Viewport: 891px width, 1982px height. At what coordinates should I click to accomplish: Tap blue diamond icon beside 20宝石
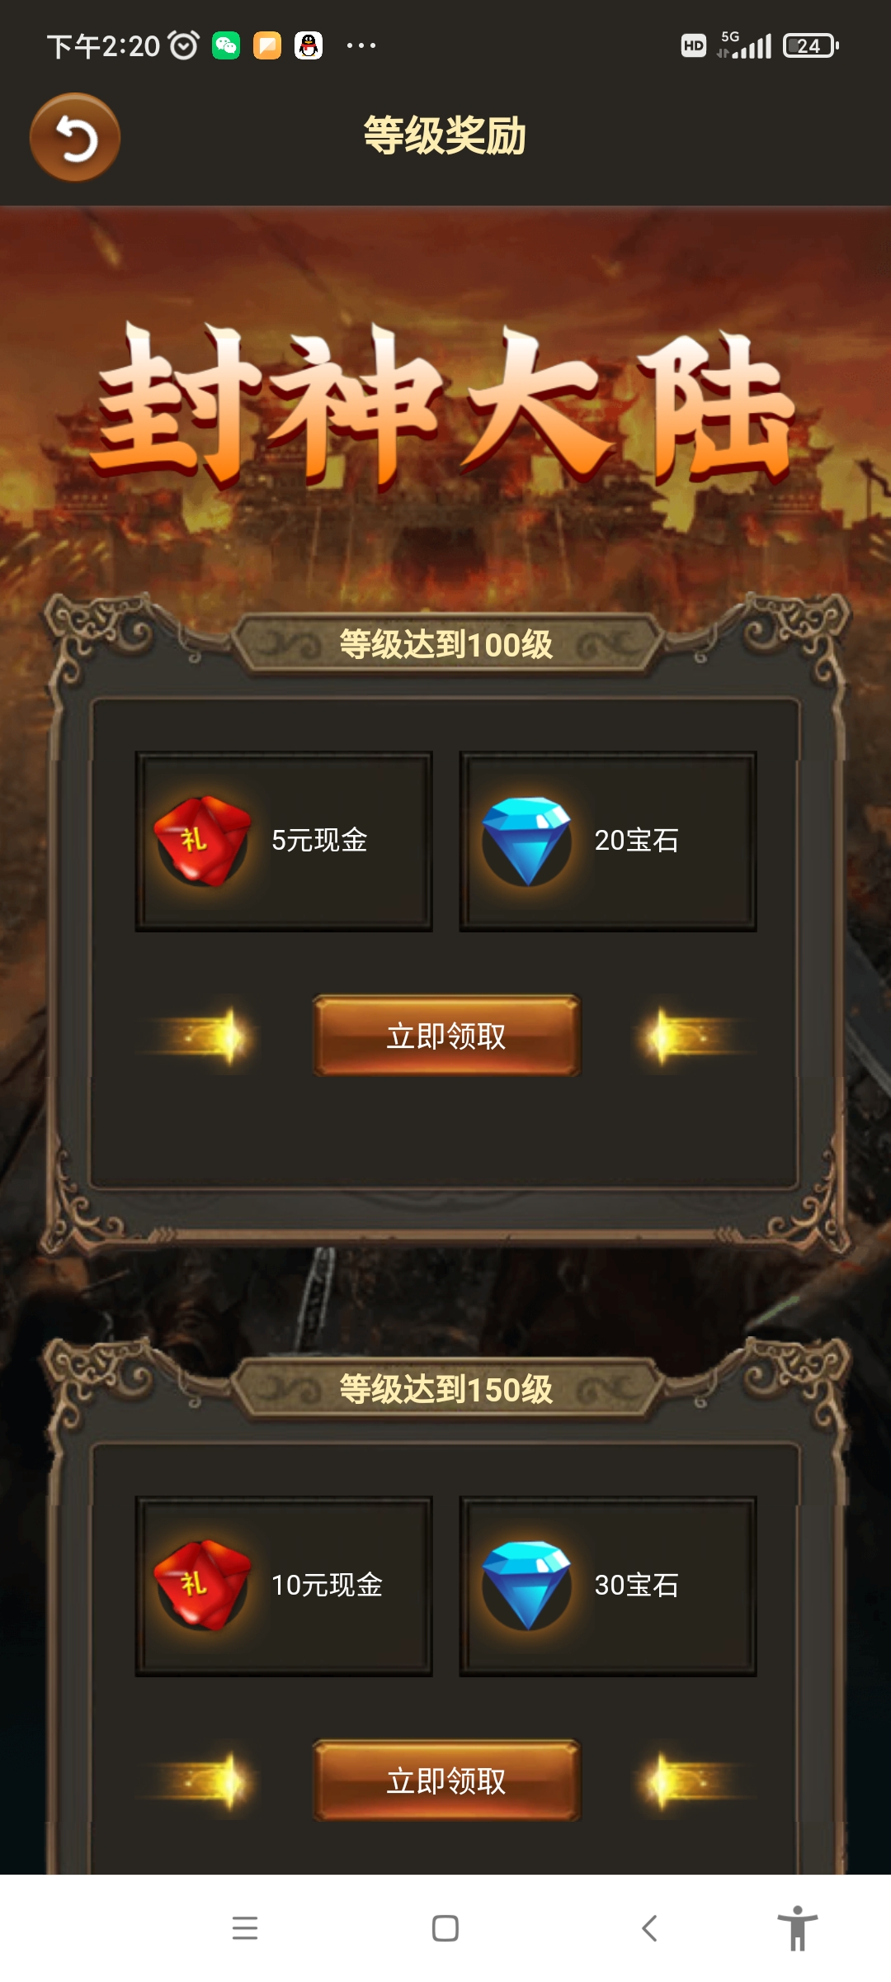coord(526,842)
